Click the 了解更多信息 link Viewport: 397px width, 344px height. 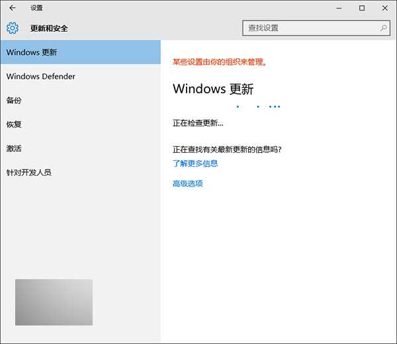pyautogui.click(x=195, y=163)
